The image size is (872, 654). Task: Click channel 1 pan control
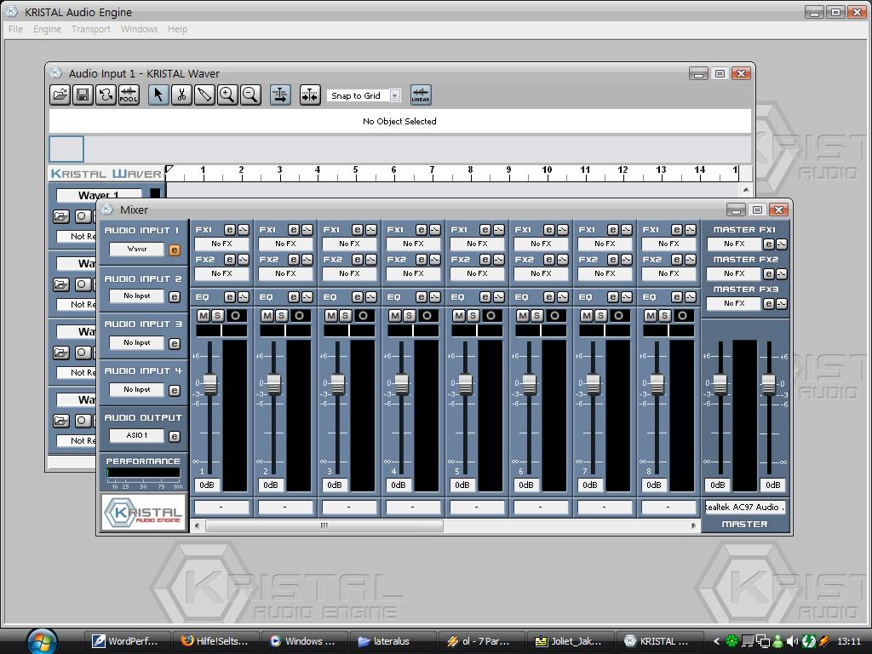click(222, 331)
